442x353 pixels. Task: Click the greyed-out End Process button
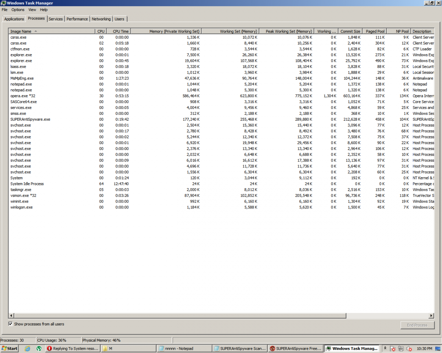coord(417,325)
